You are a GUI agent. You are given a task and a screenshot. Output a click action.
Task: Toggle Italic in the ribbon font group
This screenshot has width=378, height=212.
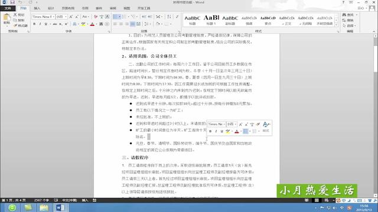pyautogui.click(x=40, y=24)
